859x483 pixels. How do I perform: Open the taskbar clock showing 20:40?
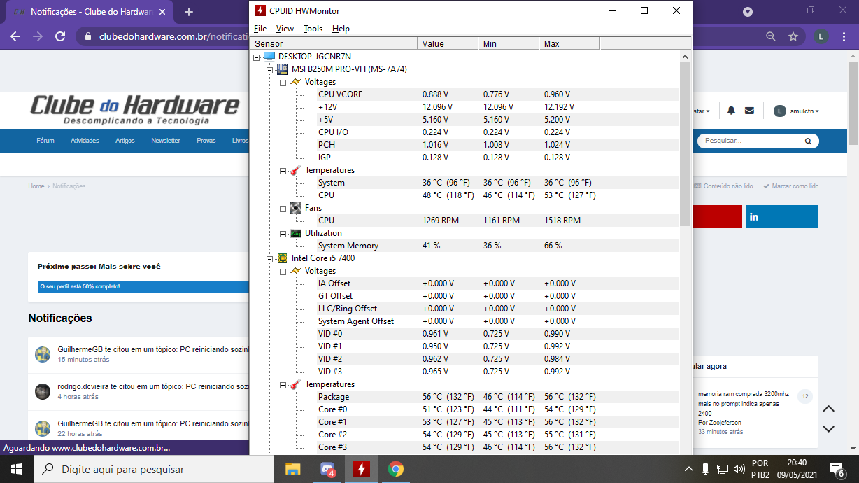797,469
